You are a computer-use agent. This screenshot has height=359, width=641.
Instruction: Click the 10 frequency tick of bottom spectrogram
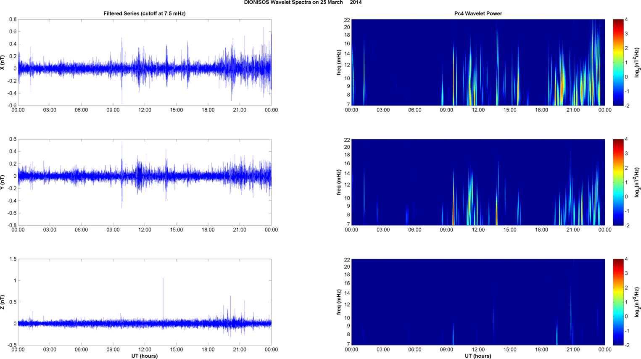click(x=347, y=318)
